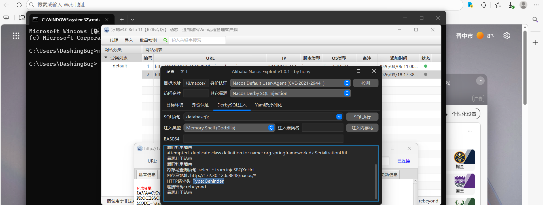
Task: Collapse the 分类列表 tree node
Action: point(106,58)
